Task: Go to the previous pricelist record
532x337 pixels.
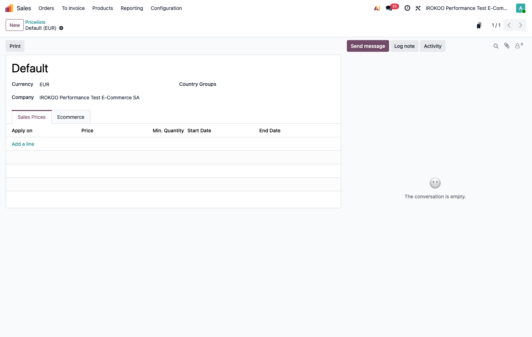Action: click(x=509, y=25)
